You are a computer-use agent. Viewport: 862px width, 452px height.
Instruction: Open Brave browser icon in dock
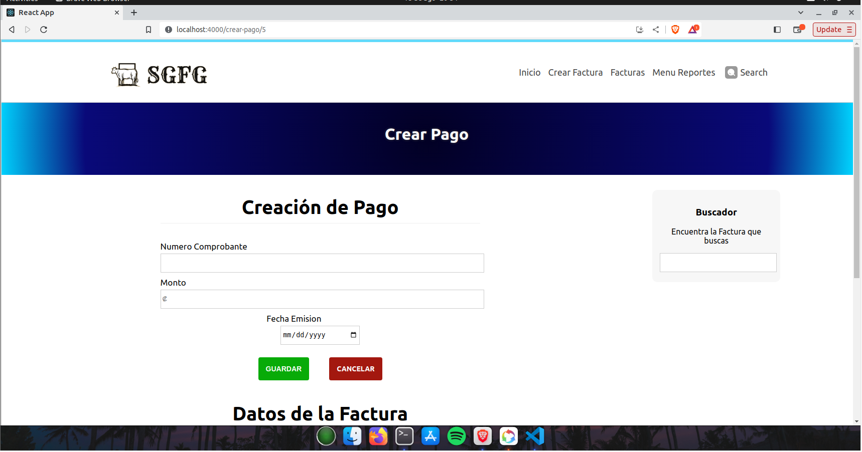tap(483, 436)
